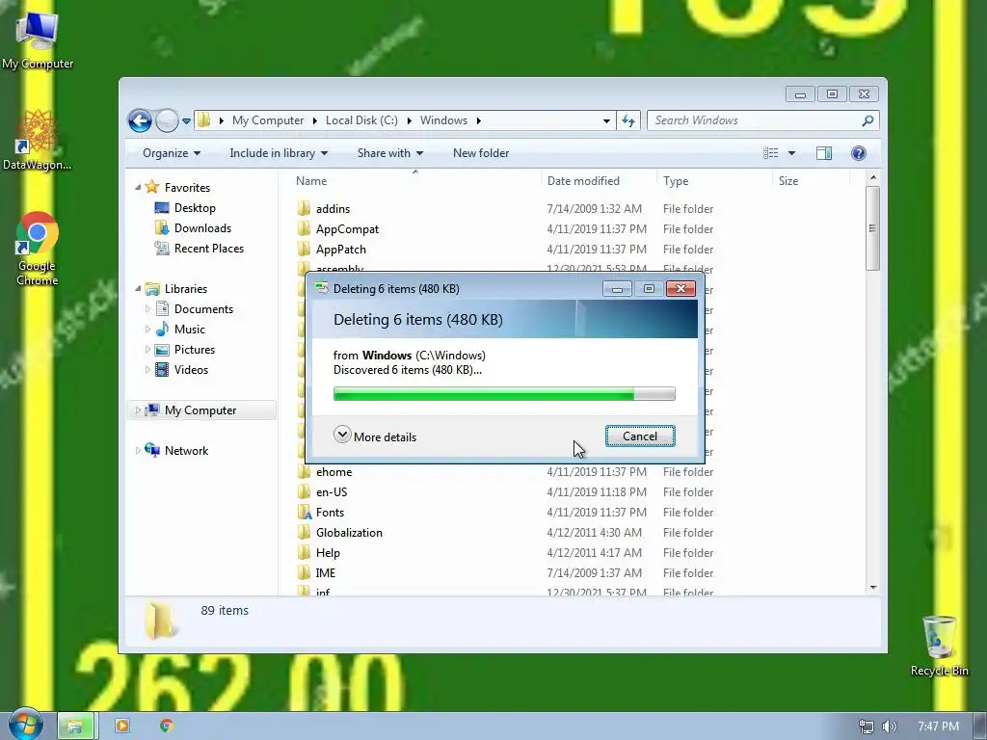Select the IME folder
This screenshot has width=987, height=740.
pos(326,572)
